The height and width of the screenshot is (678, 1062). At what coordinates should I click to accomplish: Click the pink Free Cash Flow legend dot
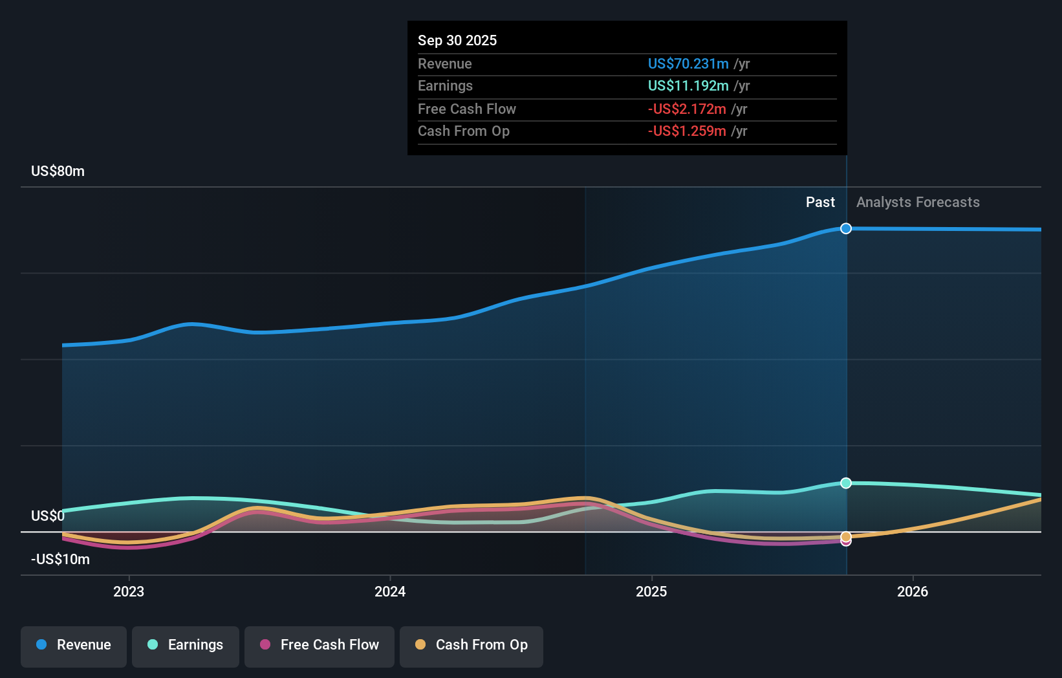pos(265,645)
